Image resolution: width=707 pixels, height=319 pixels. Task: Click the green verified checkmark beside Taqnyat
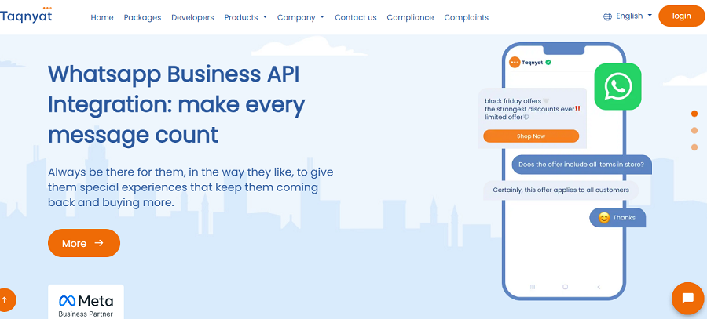[x=548, y=63]
